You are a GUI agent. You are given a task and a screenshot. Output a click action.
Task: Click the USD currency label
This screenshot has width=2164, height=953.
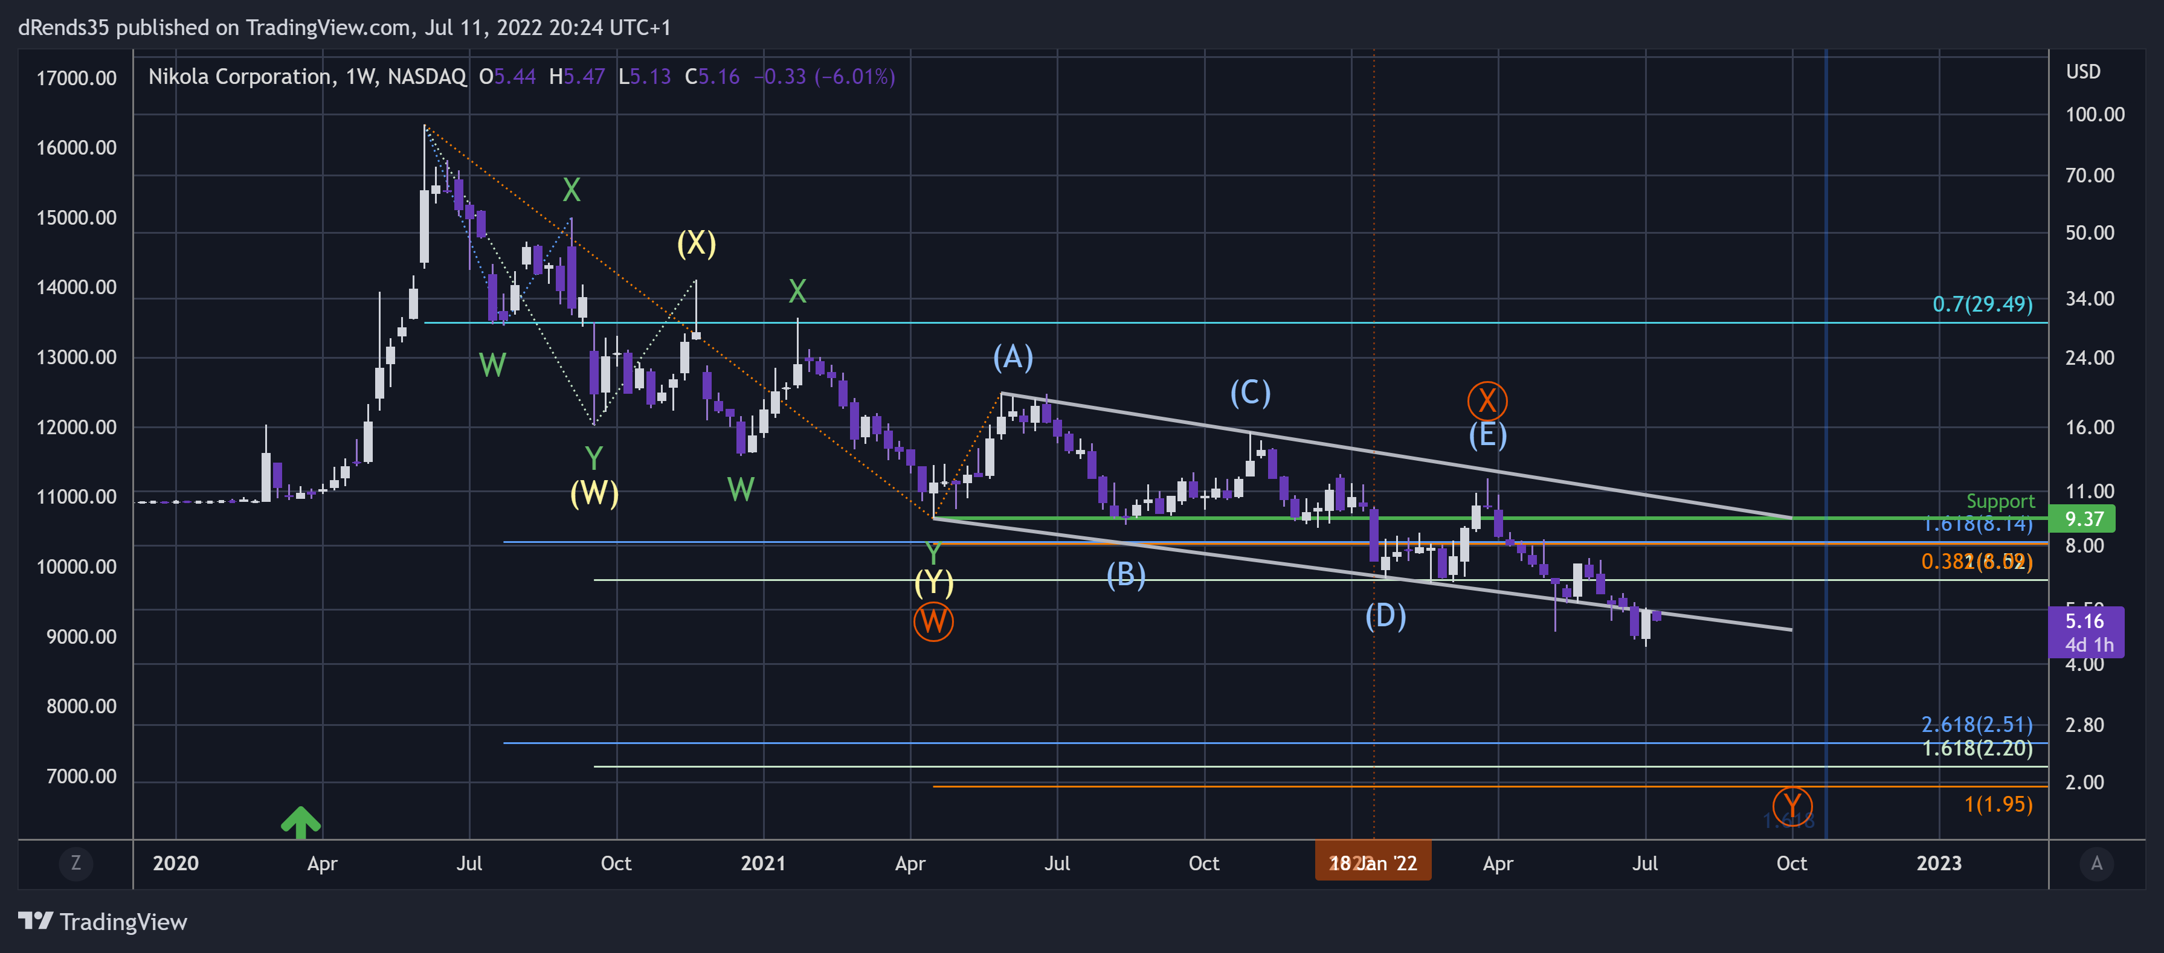pos(2082,71)
